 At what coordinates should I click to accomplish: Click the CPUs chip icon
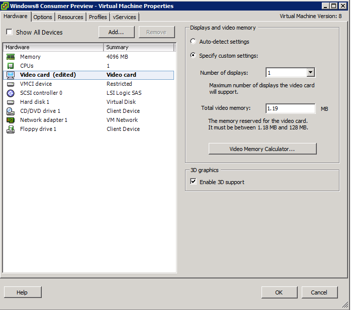click(11, 66)
